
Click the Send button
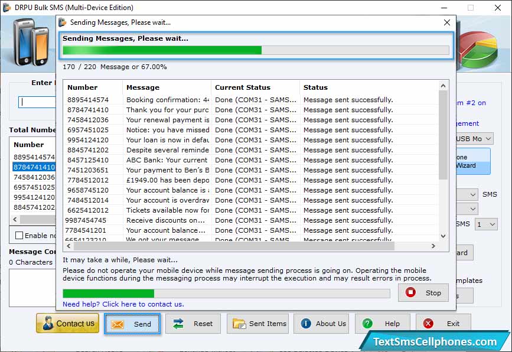132,324
